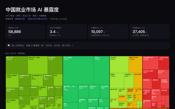Select the 仓储物流工人 800万 tile
The width and height of the screenshot is (175, 109).
coord(129,80)
